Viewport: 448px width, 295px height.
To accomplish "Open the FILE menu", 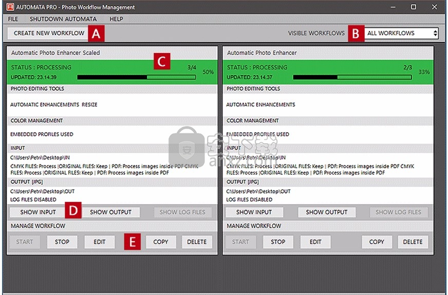I will (x=13, y=19).
